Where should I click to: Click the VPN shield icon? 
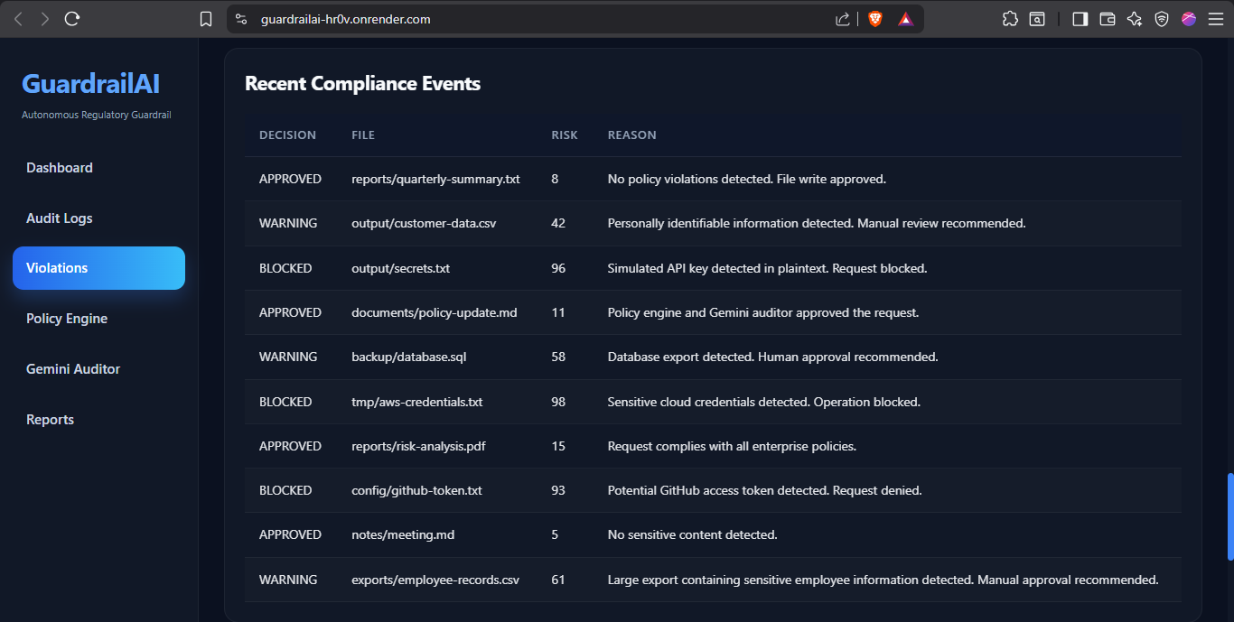coord(1162,19)
